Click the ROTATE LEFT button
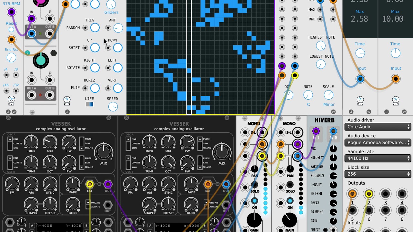The height and width of the screenshot is (232, 413). pos(118,68)
